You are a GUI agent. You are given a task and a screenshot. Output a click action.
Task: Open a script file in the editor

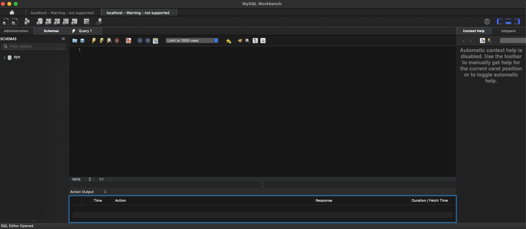tap(75, 41)
